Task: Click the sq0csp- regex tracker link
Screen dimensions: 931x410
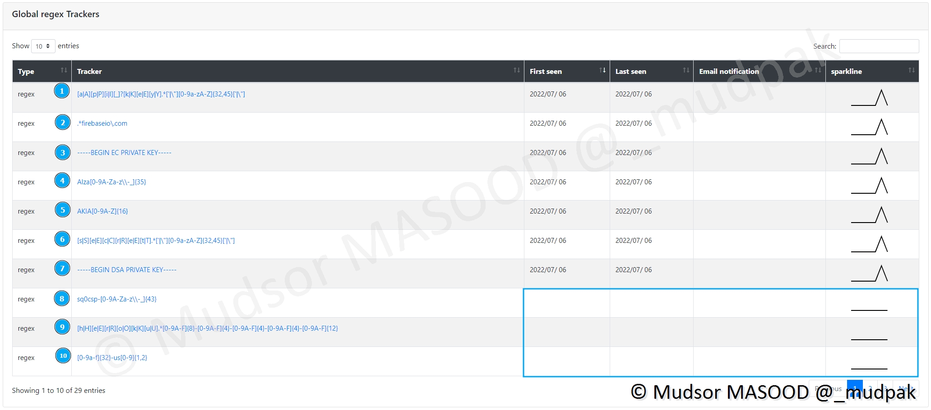Action: point(117,299)
